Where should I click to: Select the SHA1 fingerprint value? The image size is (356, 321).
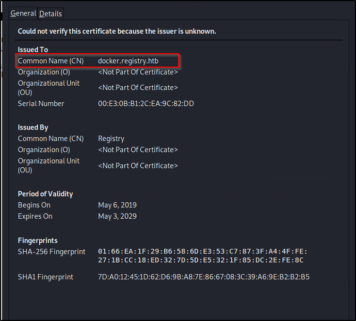[204, 277]
